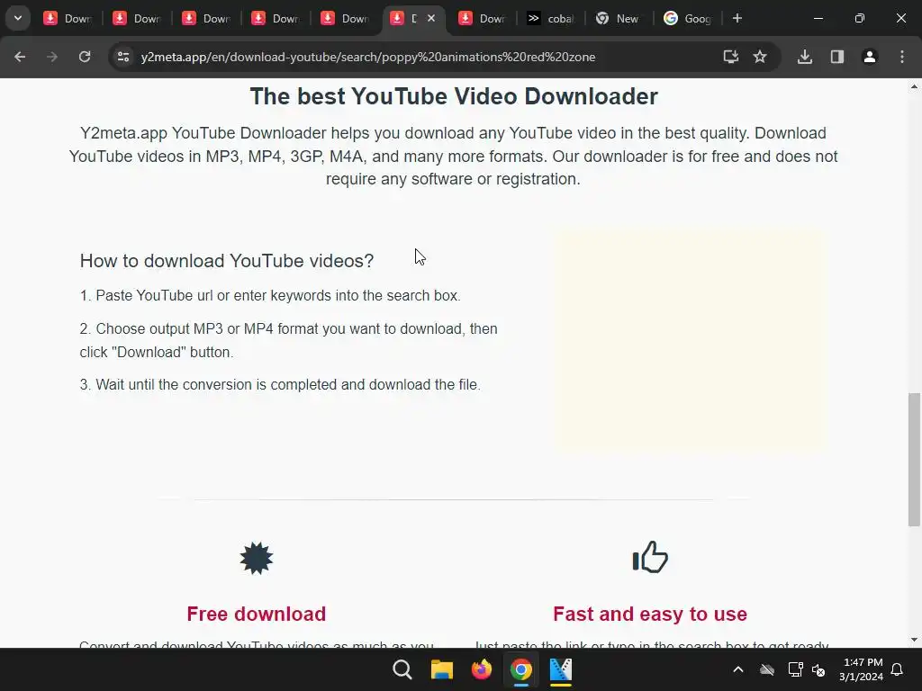922x691 pixels.
Task: Restore down the Chrome window
Action: pos(860,18)
